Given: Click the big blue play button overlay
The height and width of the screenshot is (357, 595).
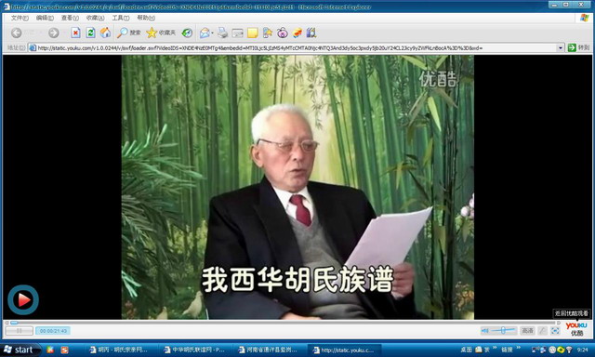Looking at the screenshot, I should pyautogui.click(x=23, y=300).
